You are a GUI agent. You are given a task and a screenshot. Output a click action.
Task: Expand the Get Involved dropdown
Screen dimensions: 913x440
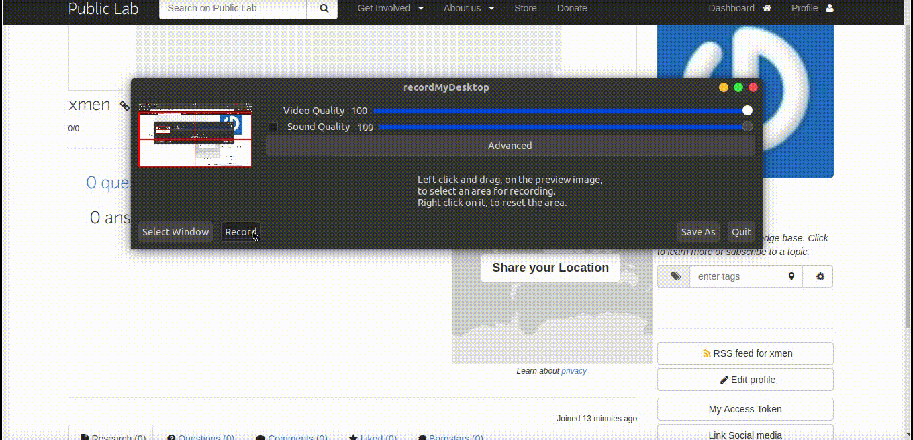391,8
